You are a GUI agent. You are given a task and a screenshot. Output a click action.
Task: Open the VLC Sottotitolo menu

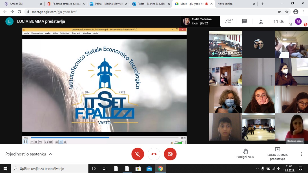(65, 33)
